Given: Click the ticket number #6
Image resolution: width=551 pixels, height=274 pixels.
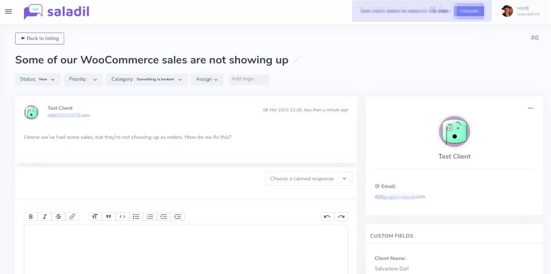Looking at the screenshot, I should (x=535, y=38).
